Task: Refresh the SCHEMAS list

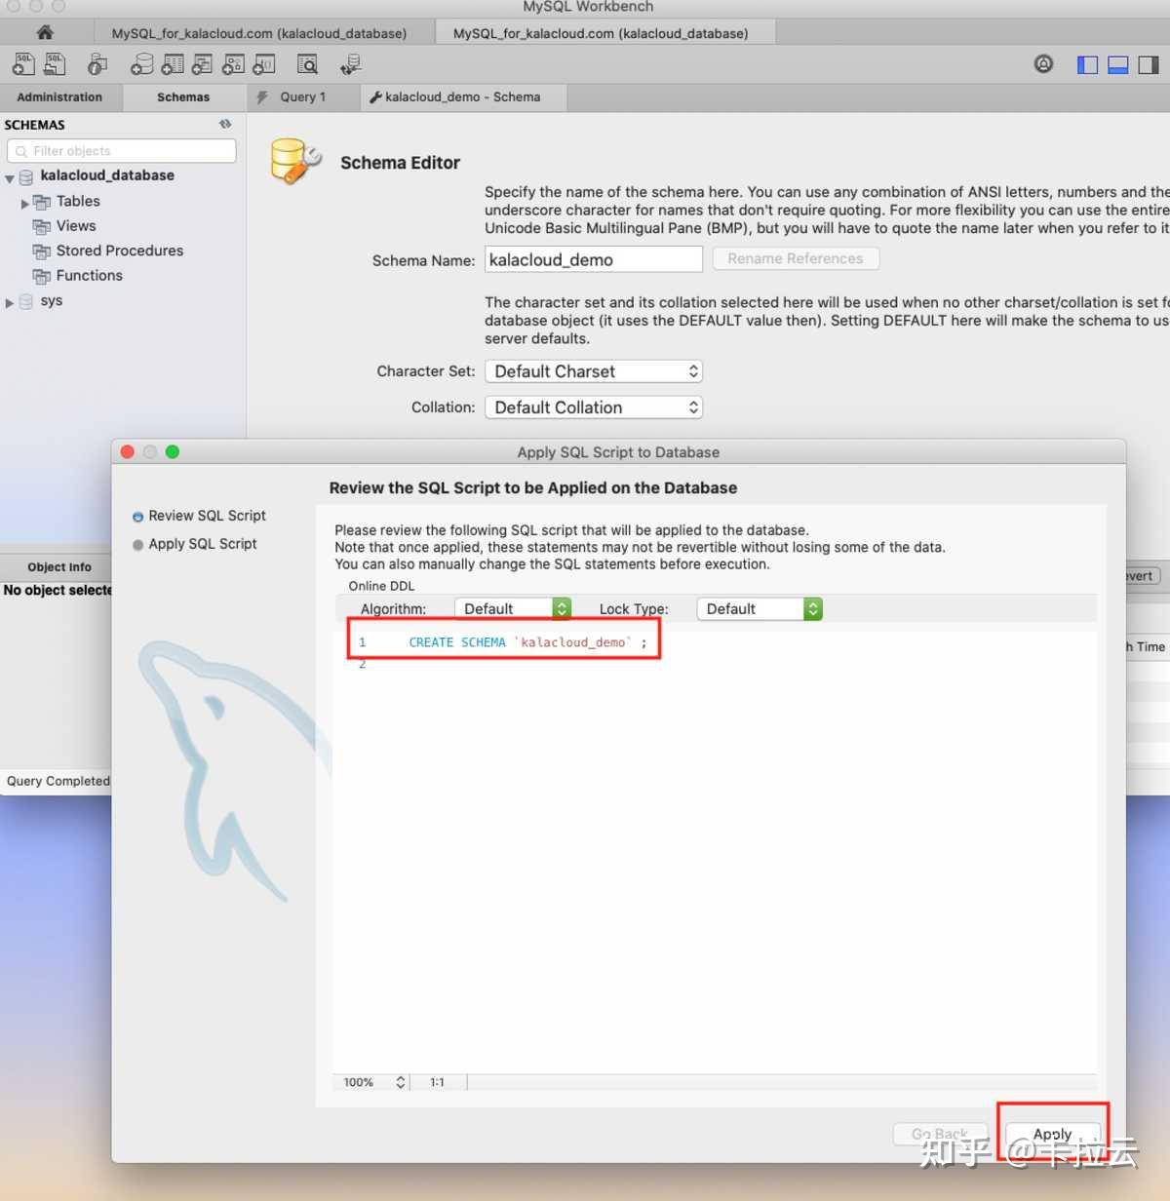Action: coord(225,125)
